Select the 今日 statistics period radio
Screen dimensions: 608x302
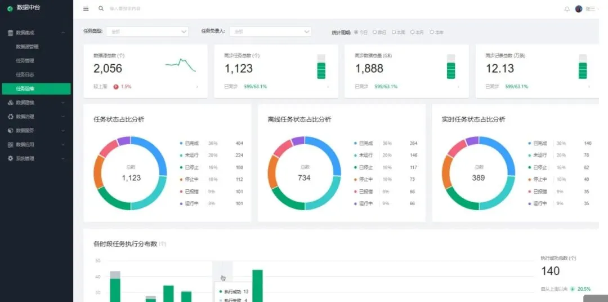(356, 32)
